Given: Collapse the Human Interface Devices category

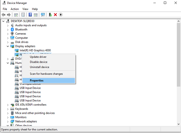Looking at the screenshot, I should (8, 63).
